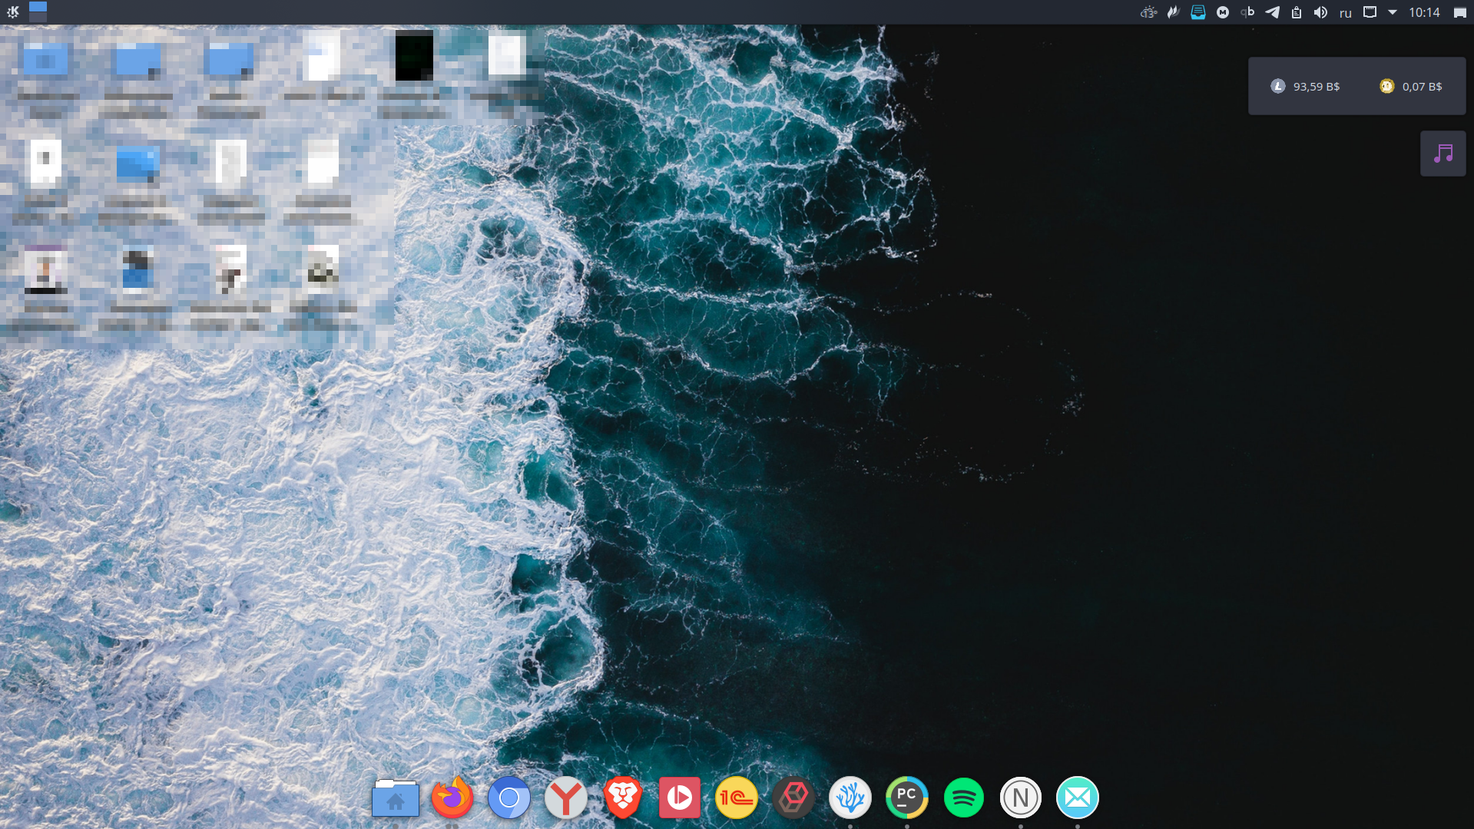
Task: Open the volume control in tray
Action: 1320,12
